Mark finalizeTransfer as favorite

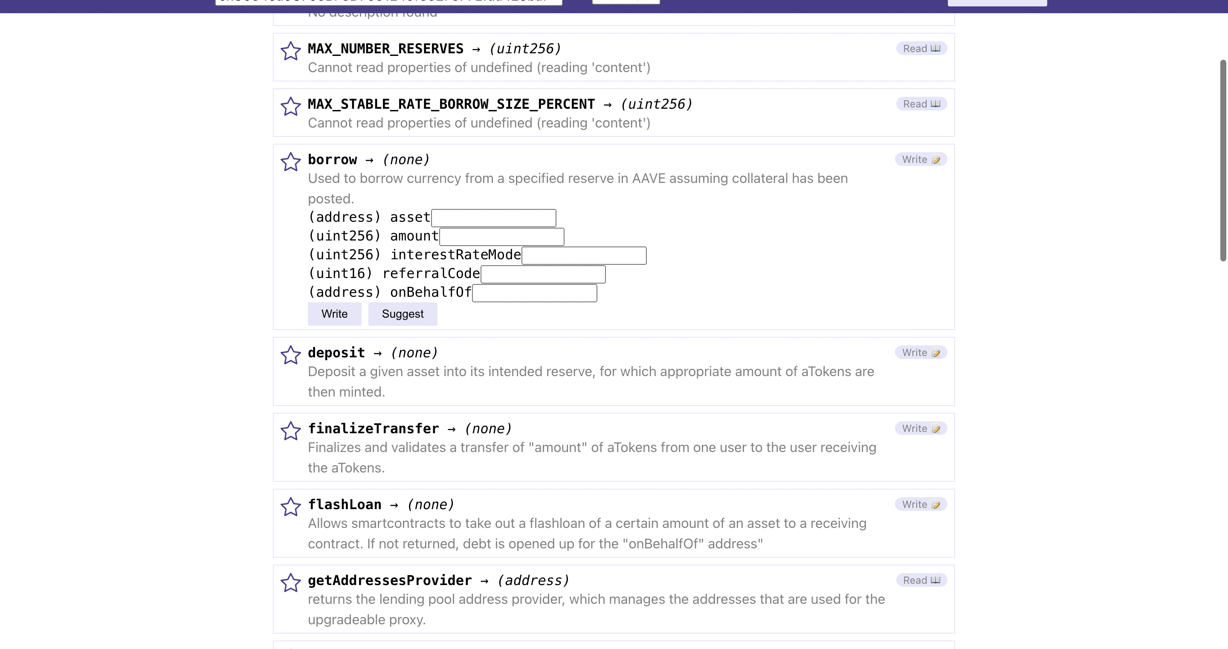pos(290,431)
